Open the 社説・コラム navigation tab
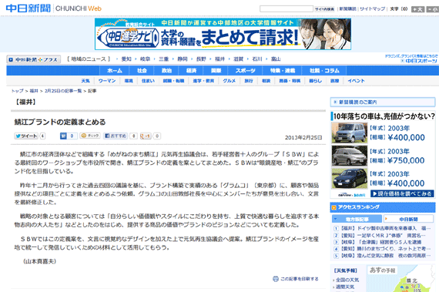Viewport: 439px width, 292px height. click(x=324, y=71)
